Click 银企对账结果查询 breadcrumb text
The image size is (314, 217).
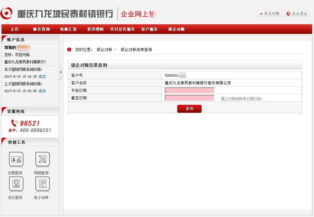coord(136,50)
